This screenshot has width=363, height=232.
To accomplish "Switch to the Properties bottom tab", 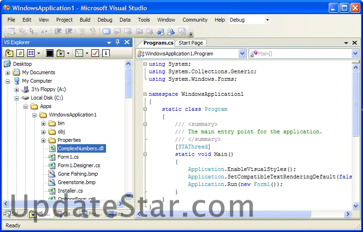I will pos(91,214).
